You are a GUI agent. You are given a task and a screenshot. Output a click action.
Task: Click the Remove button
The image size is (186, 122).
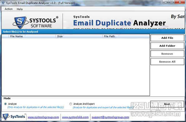[167, 54]
